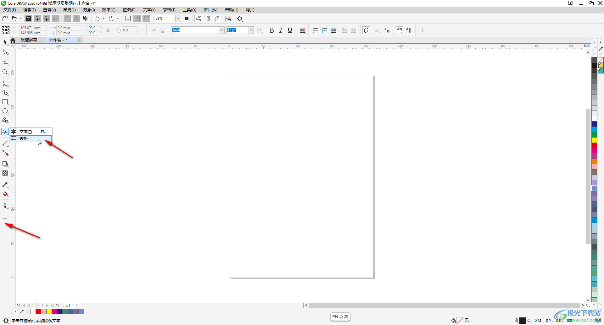Image resolution: width=604 pixels, height=325 pixels.
Task: Expand the Undo history dropdown arrow
Action: point(103,19)
